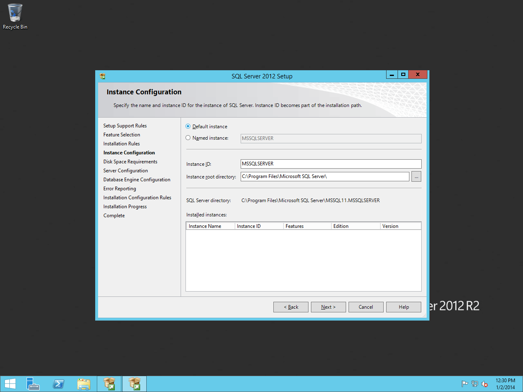Select Setup Support Rules step in sidebar

tap(125, 126)
